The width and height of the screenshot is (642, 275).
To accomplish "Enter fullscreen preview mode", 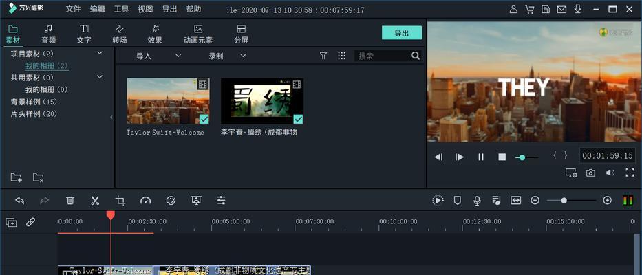I will tap(630, 173).
